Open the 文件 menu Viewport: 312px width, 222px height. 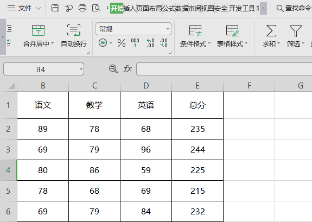tap(24, 8)
